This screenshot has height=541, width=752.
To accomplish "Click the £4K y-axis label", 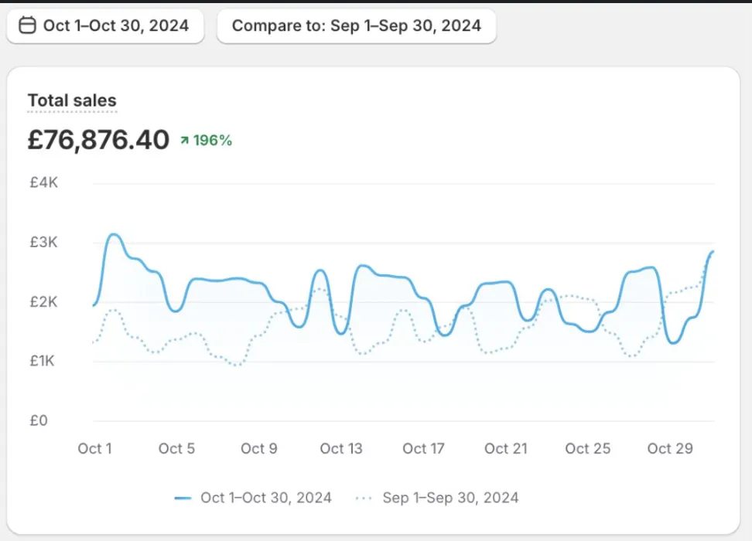I will [x=43, y=183].
